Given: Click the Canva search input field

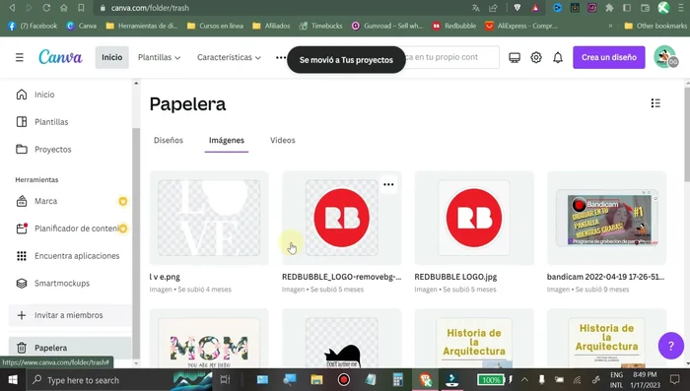Looking at the screenshot, I should coord(452,57).
